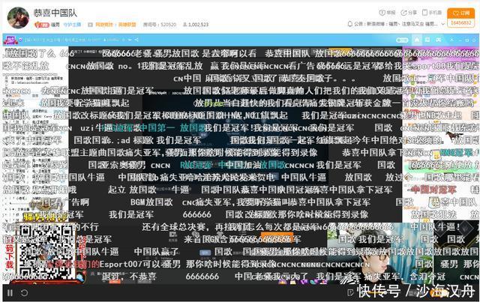Open the 手机看 mobile viewing option
480x302 pixels.
[x=432, y=13]
